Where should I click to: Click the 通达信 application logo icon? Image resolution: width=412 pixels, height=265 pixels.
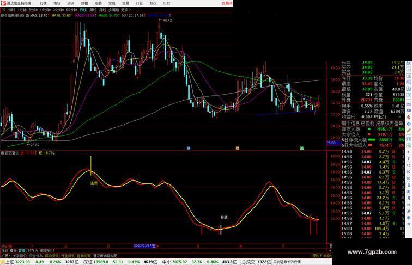(3, 3)
